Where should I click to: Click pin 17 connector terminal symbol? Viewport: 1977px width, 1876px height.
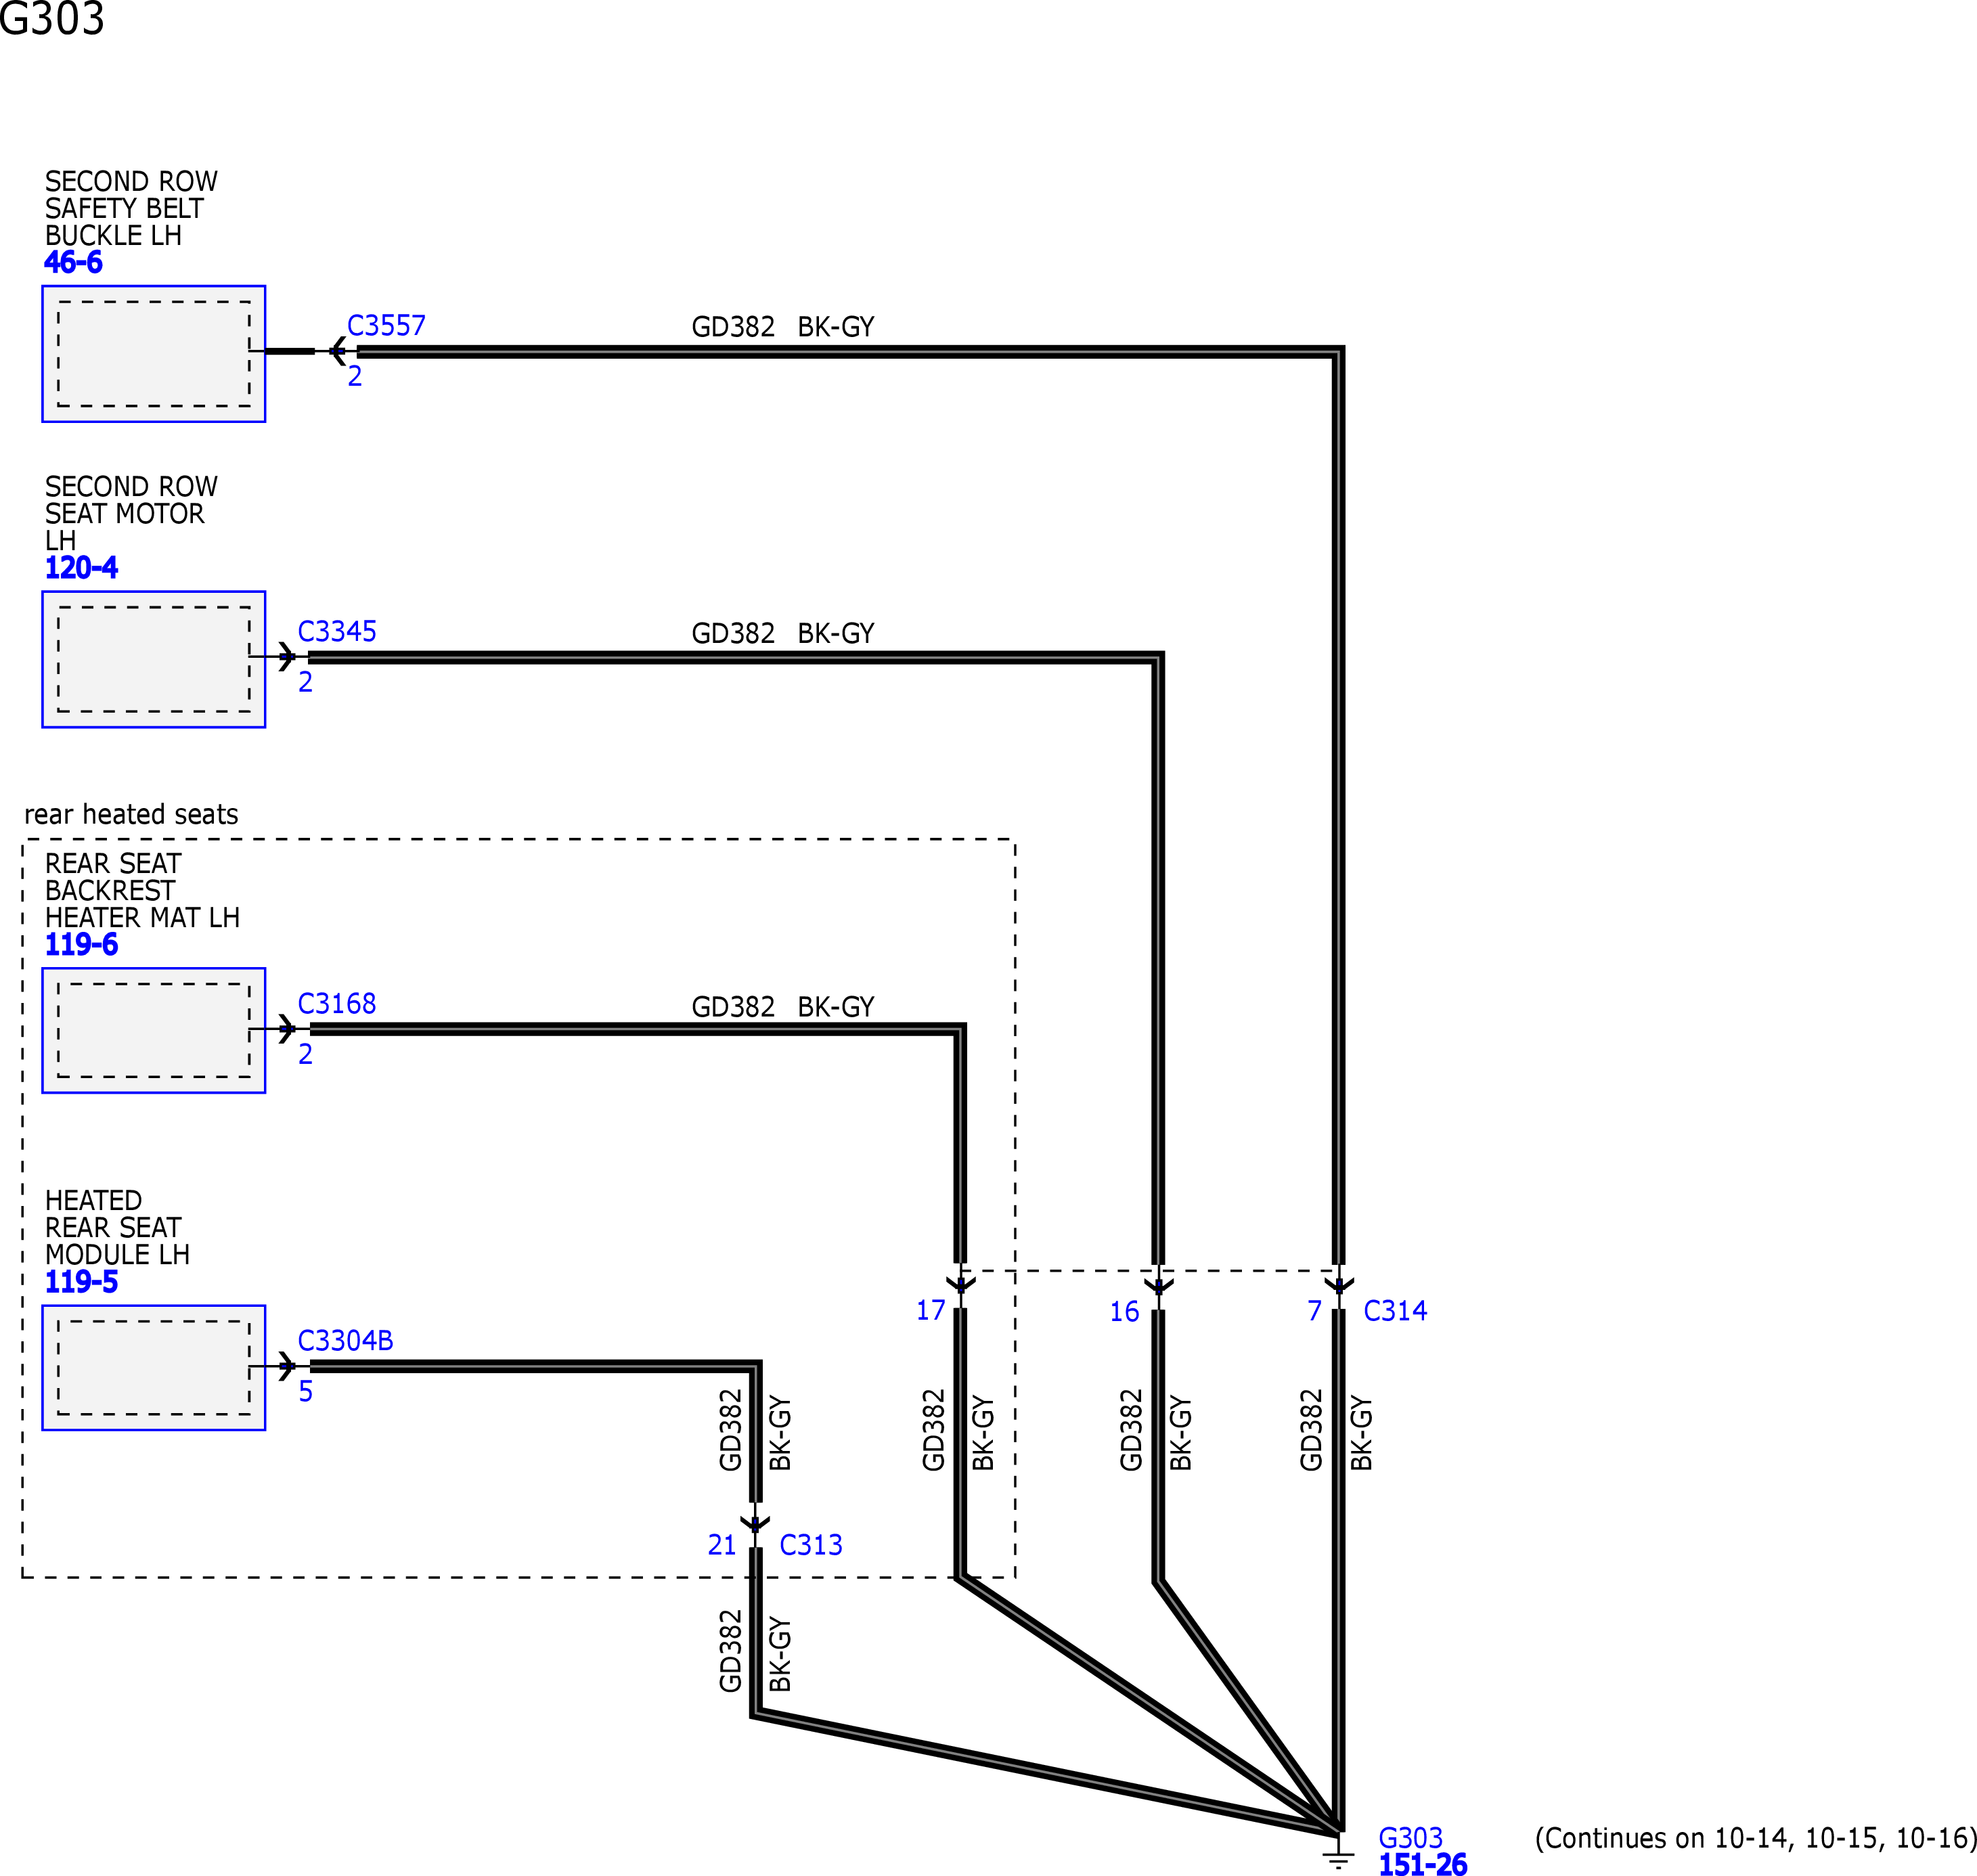[x=960, y=1286]
